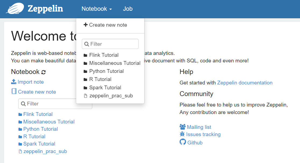Image resolution: width=300 pixels, height=163 pixels.
Task: Click notebook icon beside homepage Create new note
Action: (14, 91)
